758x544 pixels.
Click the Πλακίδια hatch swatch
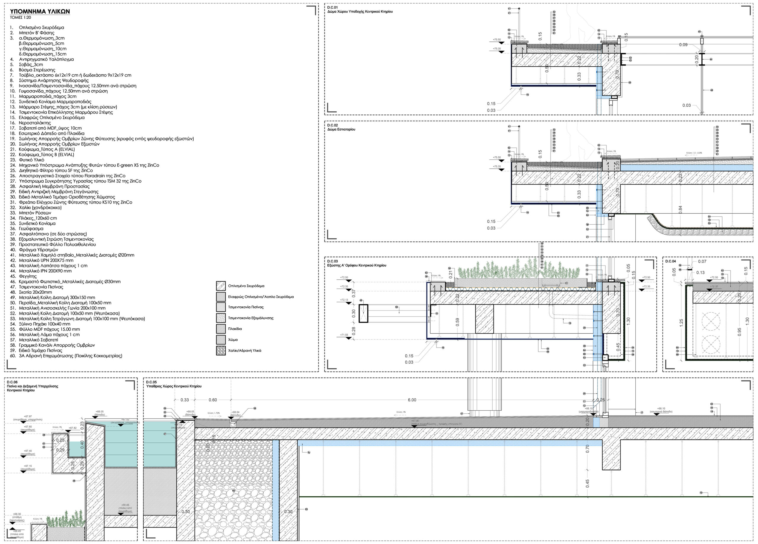[x=221, y=329]
